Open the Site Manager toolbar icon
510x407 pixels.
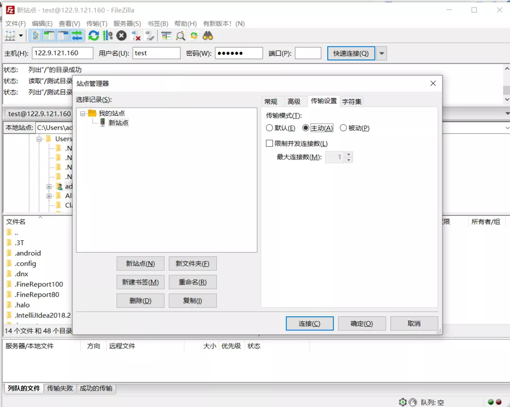tap(10, 35)
